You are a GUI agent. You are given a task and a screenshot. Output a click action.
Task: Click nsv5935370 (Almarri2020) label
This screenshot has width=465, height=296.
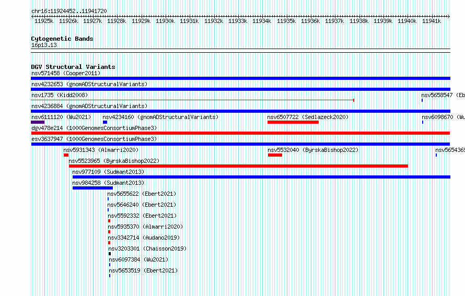pos(145,227)
